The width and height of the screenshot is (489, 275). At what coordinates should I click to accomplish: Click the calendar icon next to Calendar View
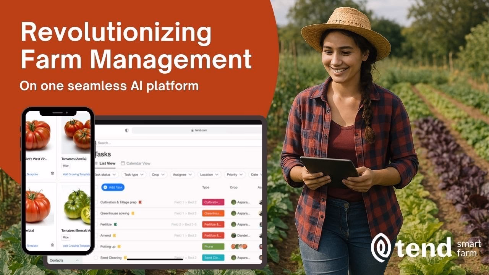click(x=123, y=163)
